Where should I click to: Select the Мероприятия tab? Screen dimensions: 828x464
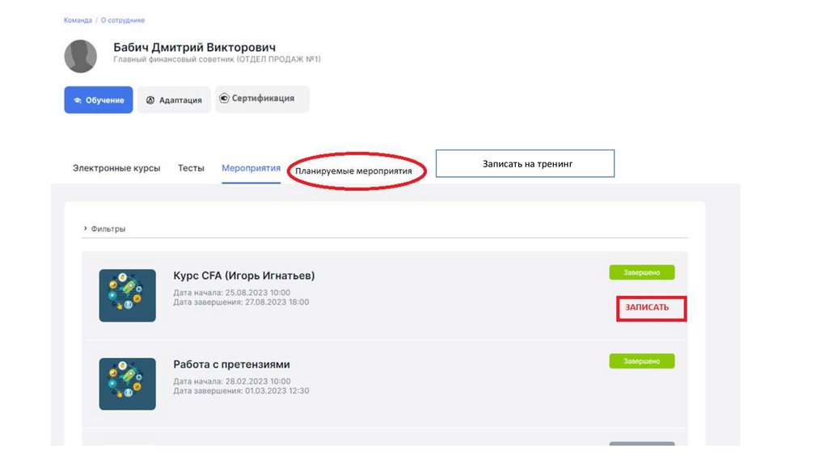pos(251,168)
